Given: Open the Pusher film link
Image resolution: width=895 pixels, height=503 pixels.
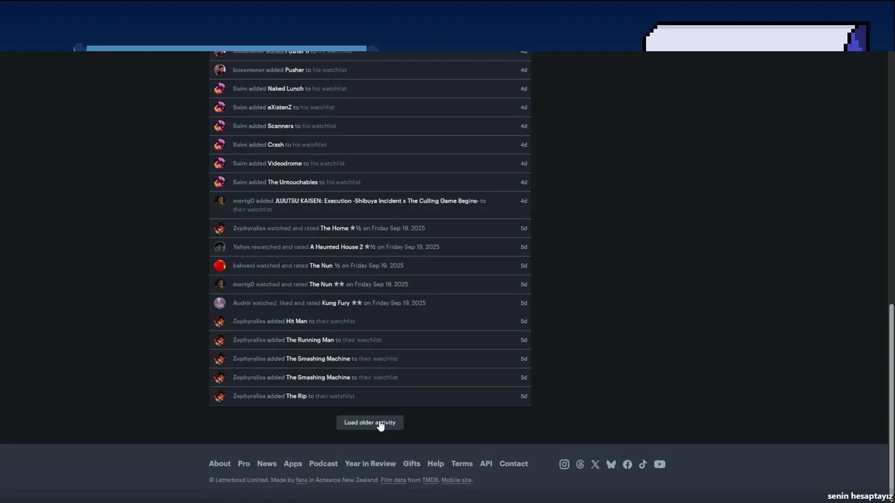Looking at the screenshot, I should tap(294, 70).
